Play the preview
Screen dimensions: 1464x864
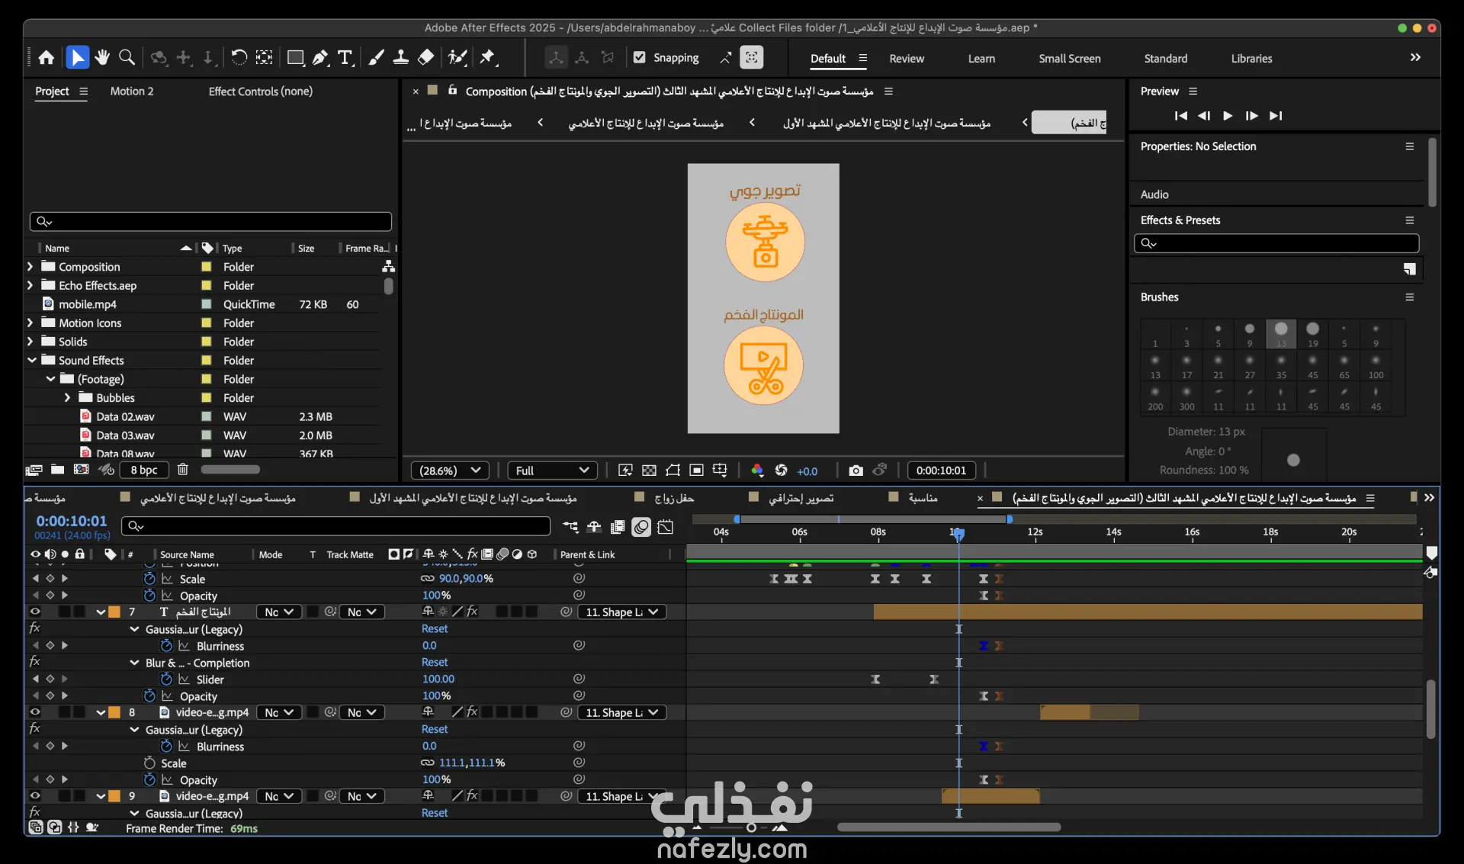click(1228, 116)
